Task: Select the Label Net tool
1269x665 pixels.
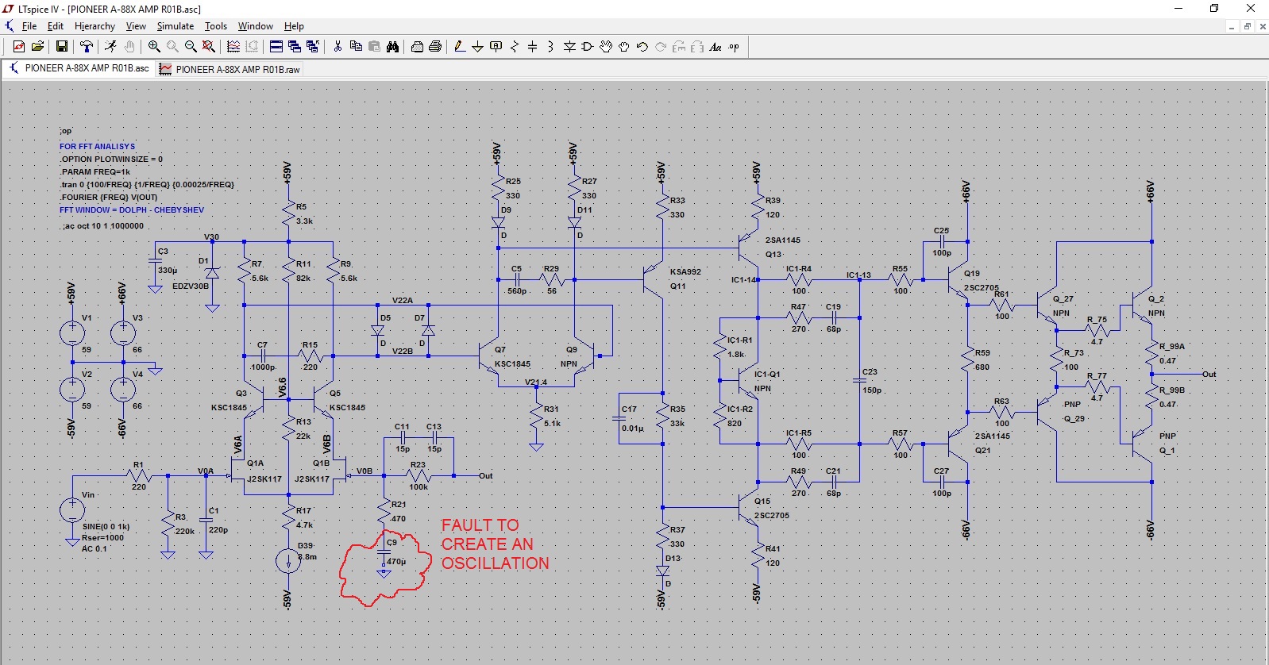Action: pyautogui.click(x=496, y=47)
